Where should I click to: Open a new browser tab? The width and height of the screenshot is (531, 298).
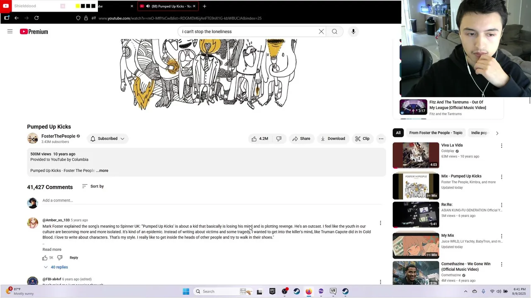(204, 6)
